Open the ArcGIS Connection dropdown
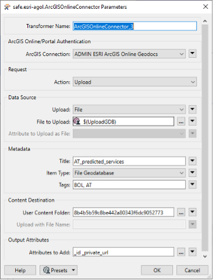The width and height of the screenshot is (213, 280). [129, 54]
